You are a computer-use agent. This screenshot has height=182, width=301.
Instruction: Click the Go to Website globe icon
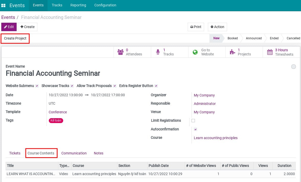195,52
